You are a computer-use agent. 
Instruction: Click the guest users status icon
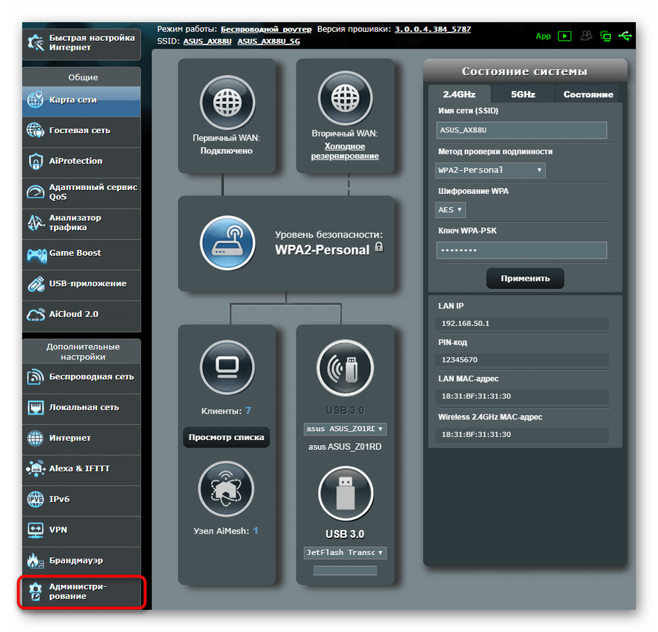(x=586, y=36)
